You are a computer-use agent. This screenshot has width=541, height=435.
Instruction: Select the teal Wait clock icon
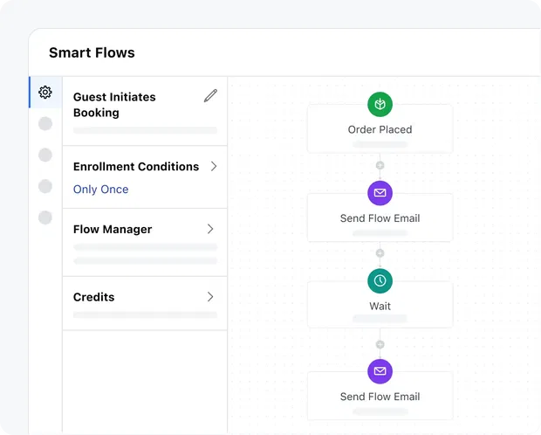coord(380,280)
